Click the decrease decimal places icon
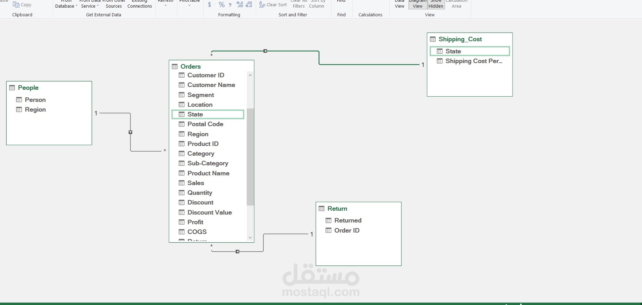 point(249,5)
